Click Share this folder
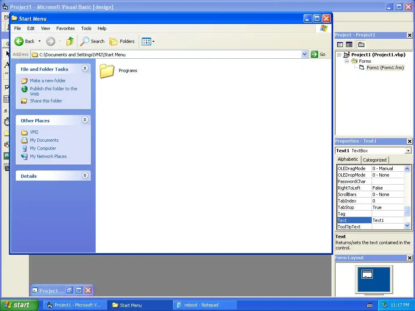 [x=46, y=101]
